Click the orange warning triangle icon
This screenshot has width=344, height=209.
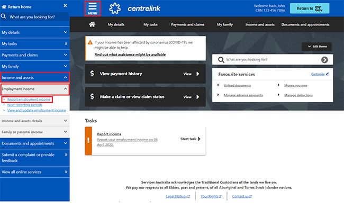pyautogui.click(x=90, y=42)
